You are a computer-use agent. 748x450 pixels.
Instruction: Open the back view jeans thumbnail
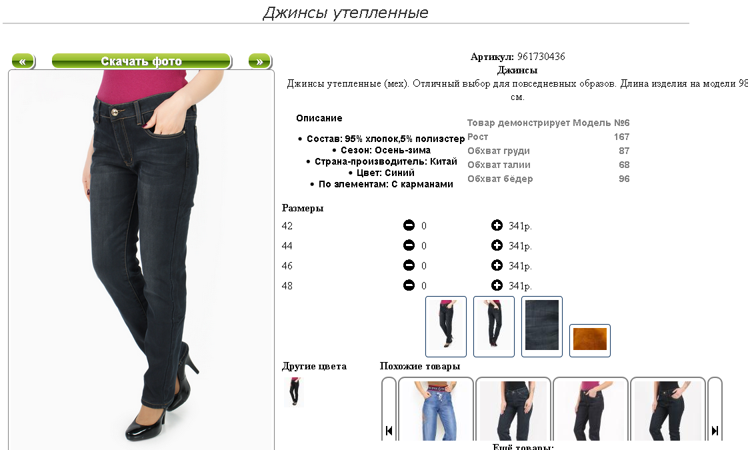point(494,327)
